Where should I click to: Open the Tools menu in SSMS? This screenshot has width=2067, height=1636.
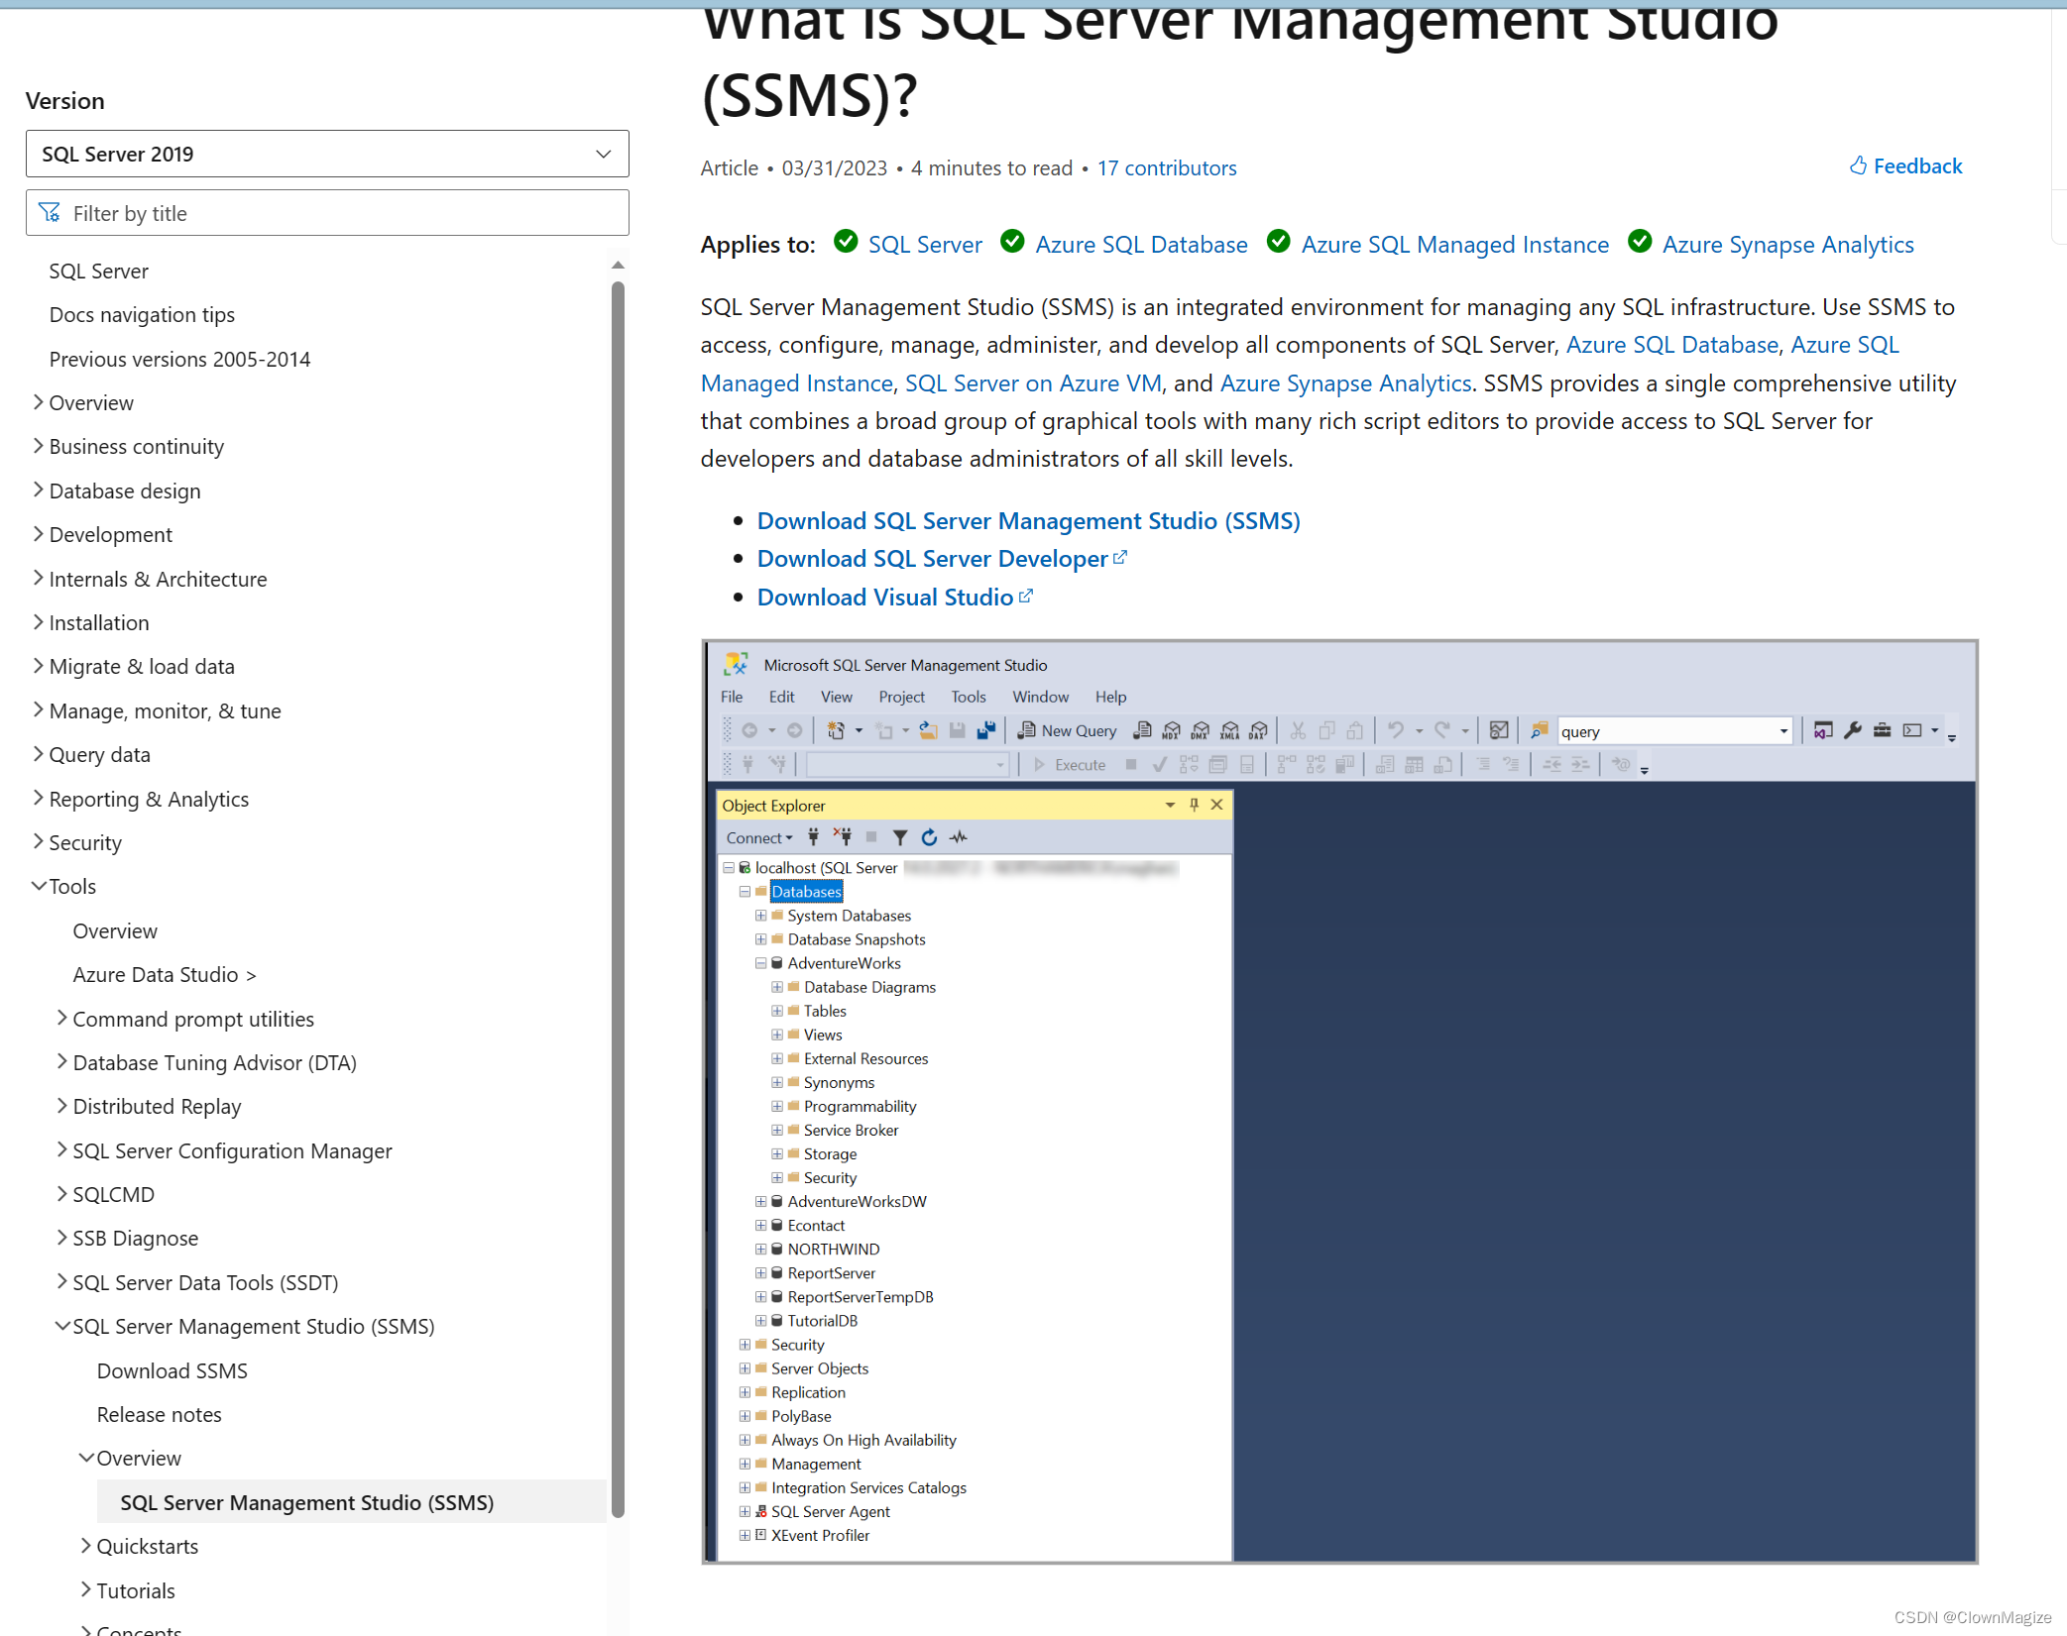(x=969, y=697)
